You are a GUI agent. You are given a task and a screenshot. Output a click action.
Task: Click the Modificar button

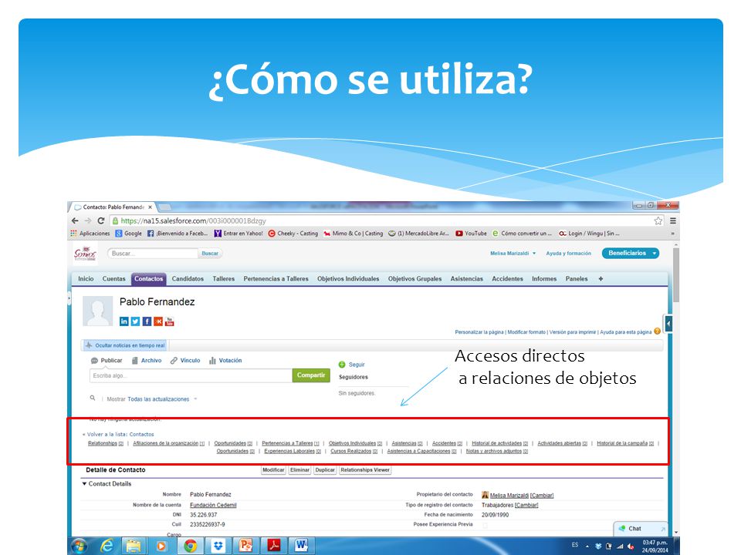coord(273,470)
